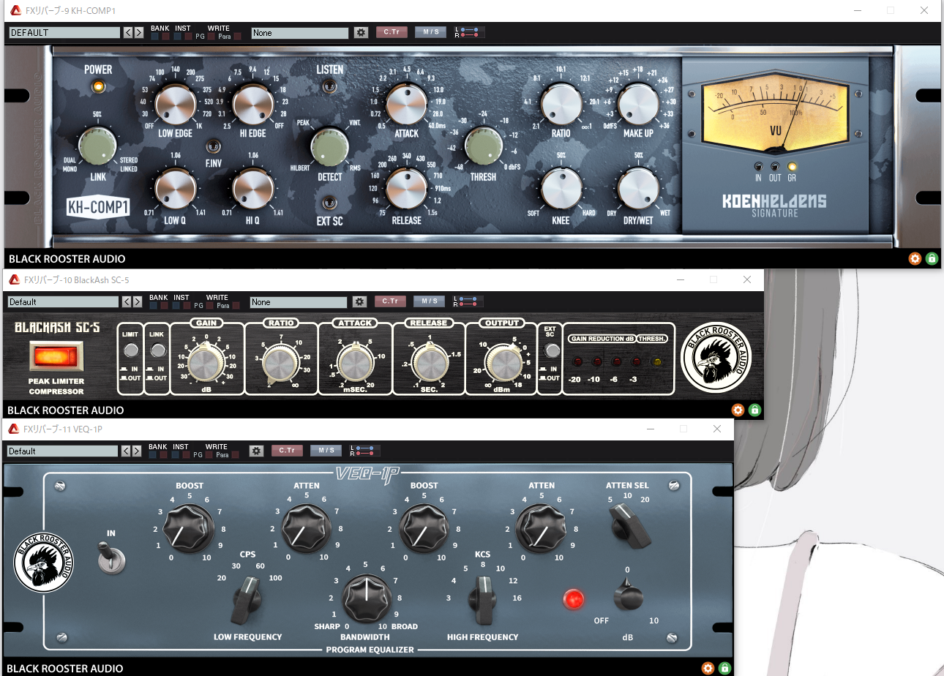944x676 pixels.
Task: Open the Default preset field in VEQ-1P
Action: coord(64,451)
